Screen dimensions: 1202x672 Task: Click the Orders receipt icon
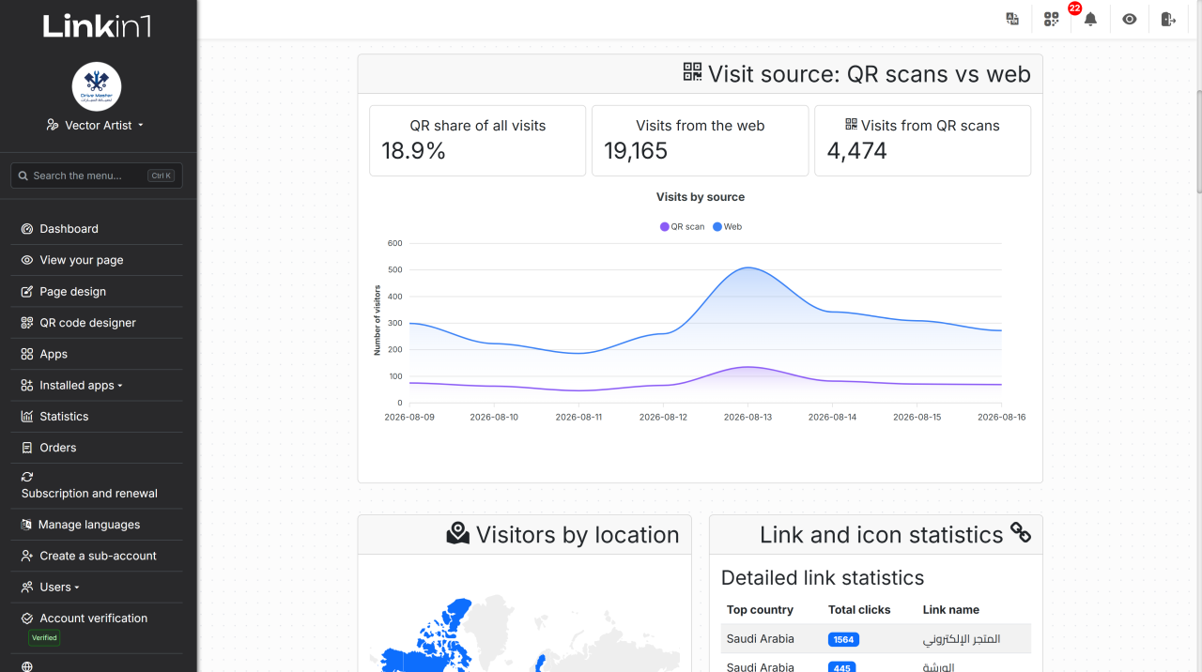point(27,448)
